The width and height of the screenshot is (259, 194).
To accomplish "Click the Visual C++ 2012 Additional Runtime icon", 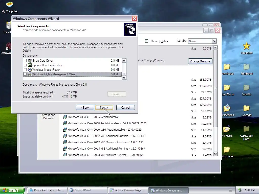I will [x=65, y=136].
